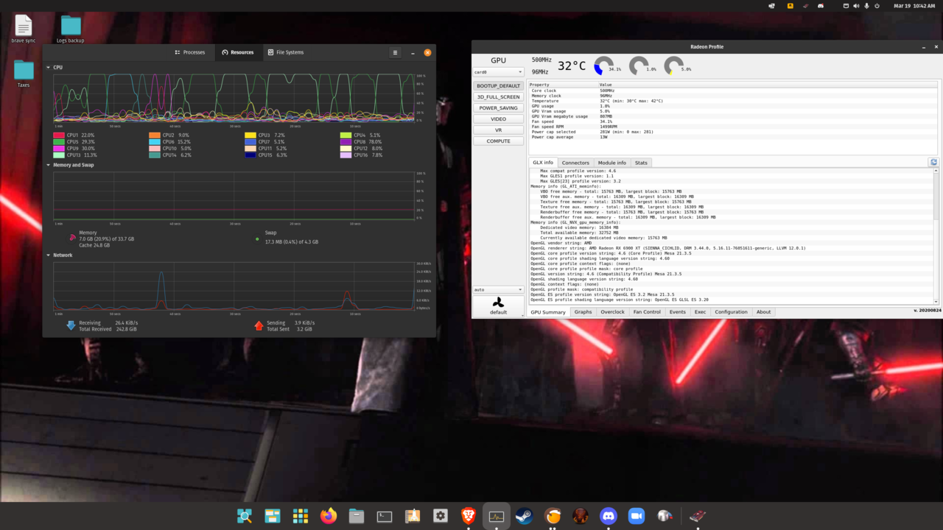943x530 pixels.
Task: Select the 3D_FULL_SCREEN power profile
Action: coord(499,97)
